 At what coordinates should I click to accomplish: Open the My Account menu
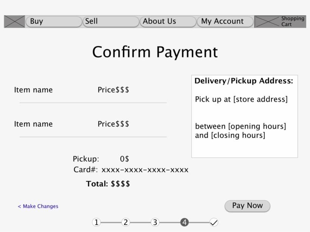[225, 21]
